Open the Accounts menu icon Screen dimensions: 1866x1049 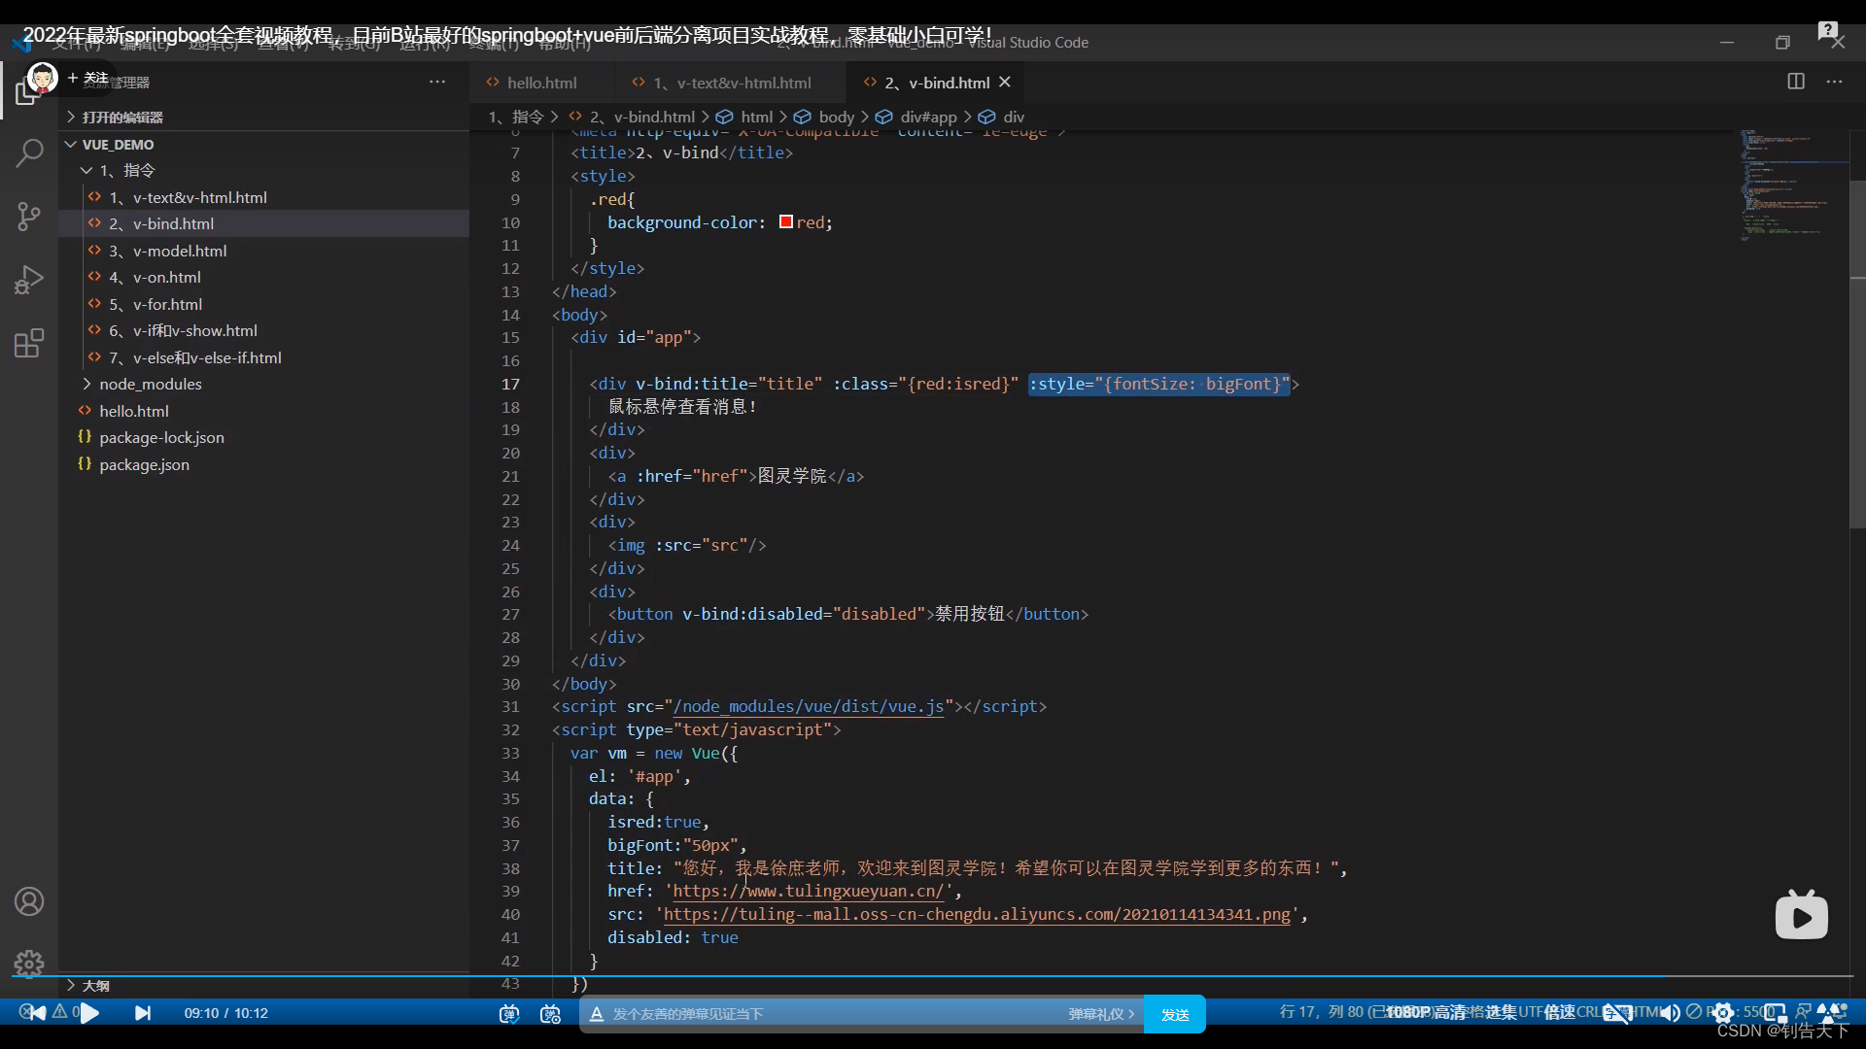29,901
